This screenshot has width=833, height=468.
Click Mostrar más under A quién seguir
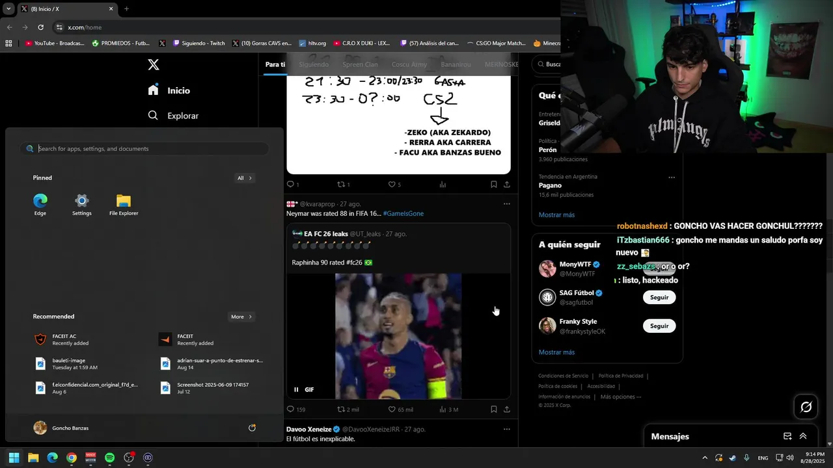pyautogui.click(x=556, y=352)
